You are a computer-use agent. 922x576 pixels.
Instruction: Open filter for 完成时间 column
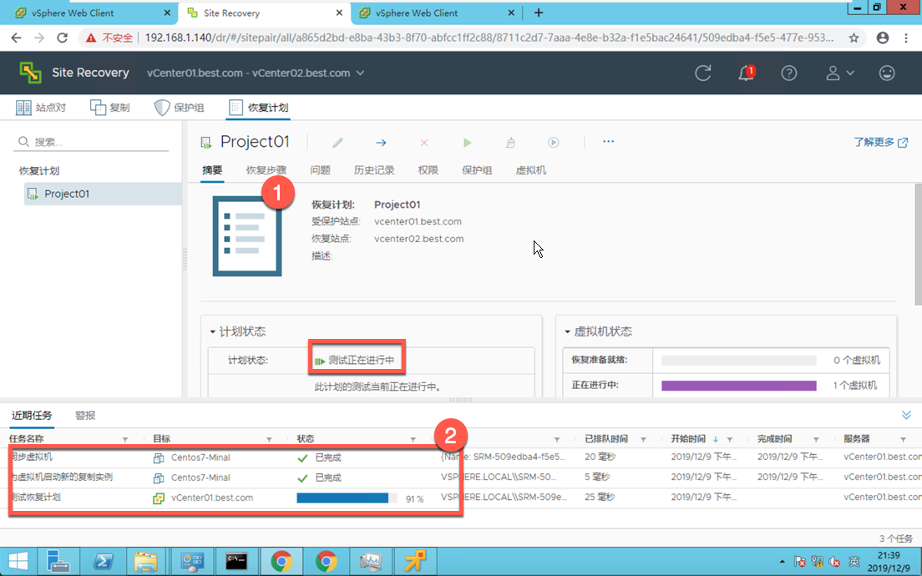[816, 439]
